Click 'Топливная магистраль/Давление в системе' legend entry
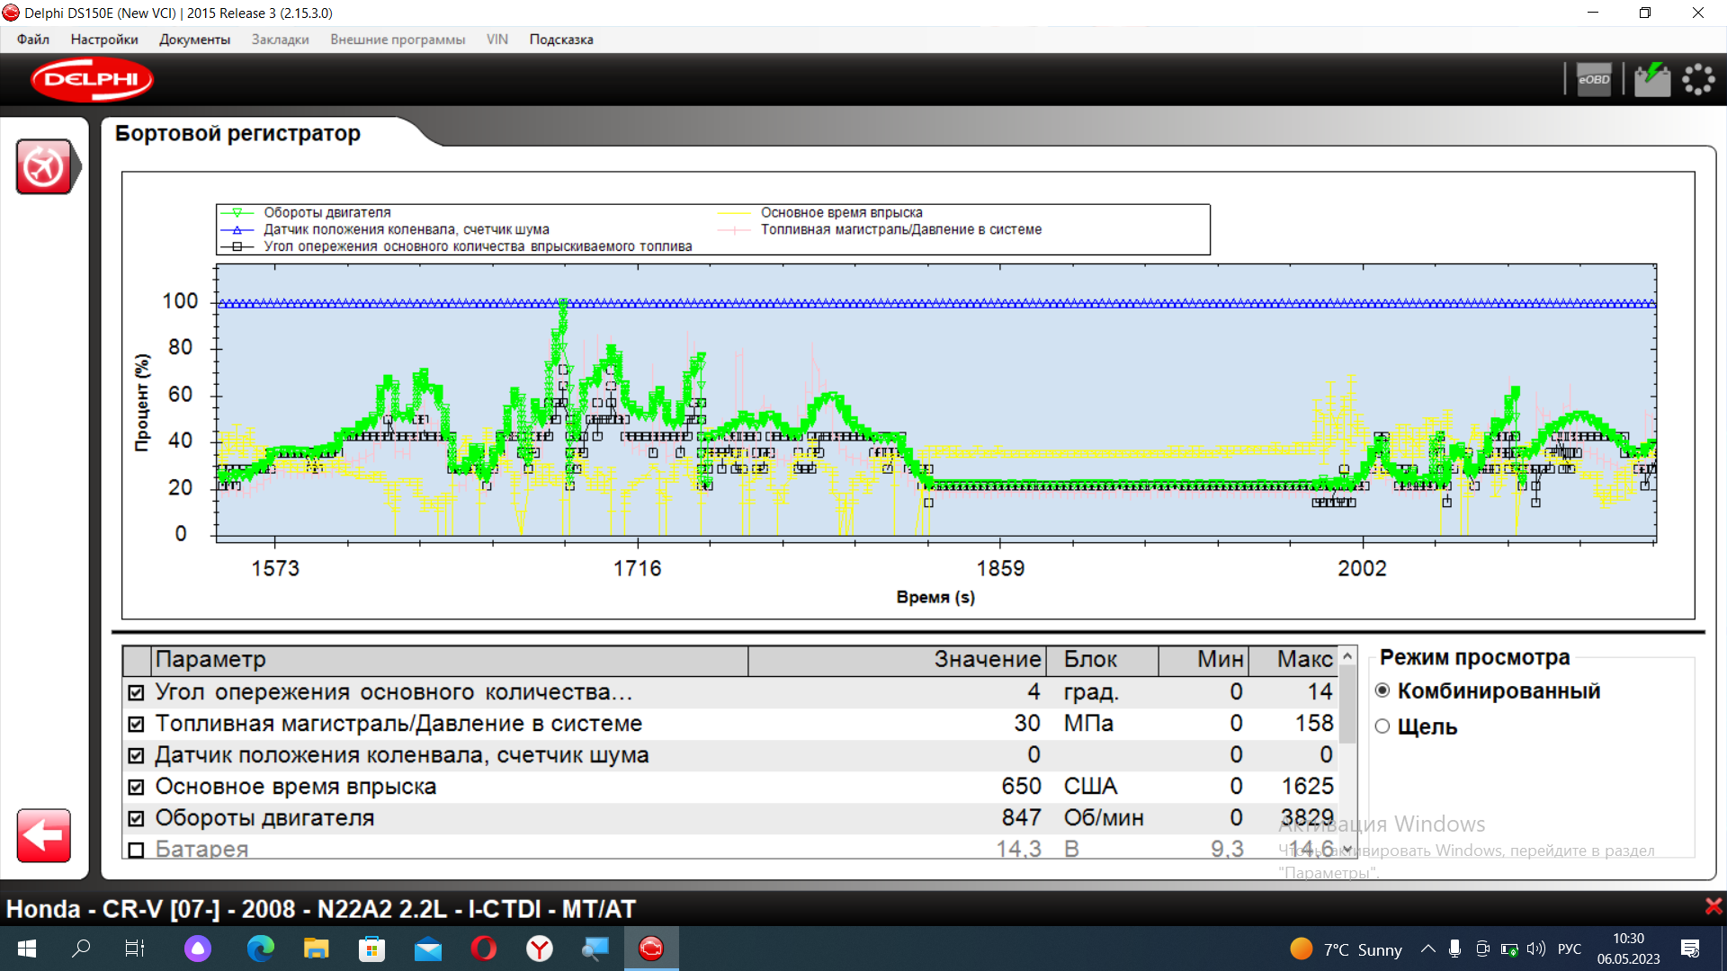Screen dimensions: 1727x971 tap(900, 230)
